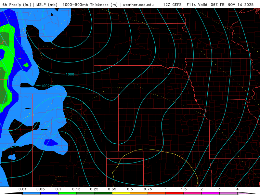Click the legend value 2
This screenshot has height=195, width=260.
201,189
